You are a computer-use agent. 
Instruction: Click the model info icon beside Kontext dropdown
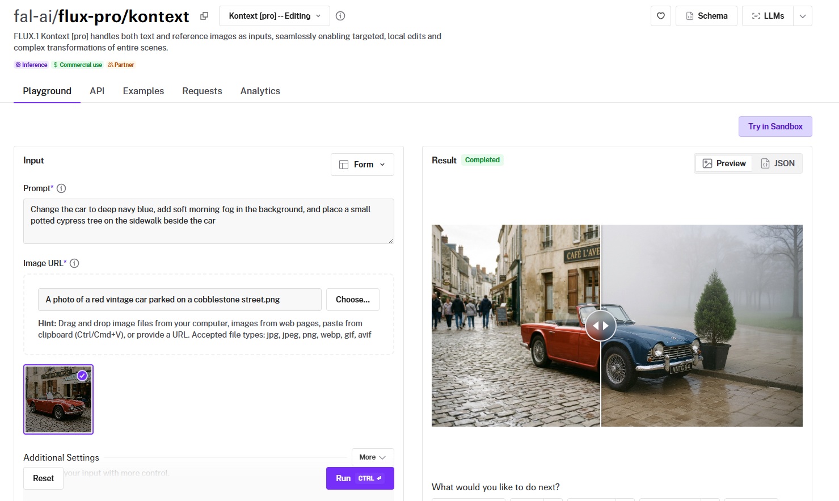[x=340, y=16]
